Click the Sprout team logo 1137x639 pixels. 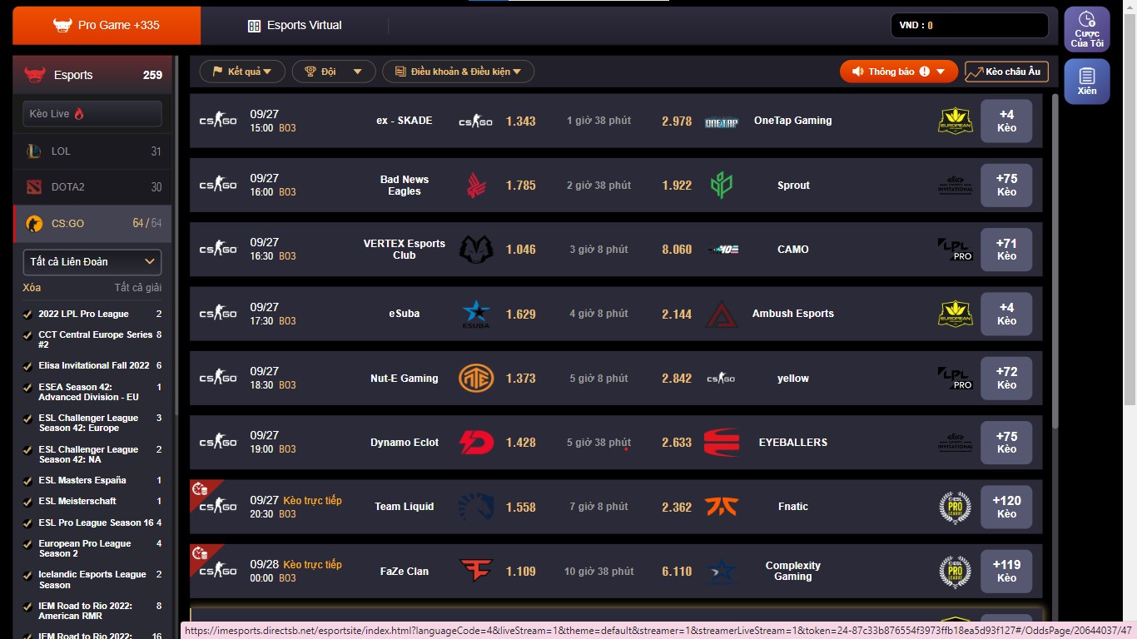coord(721,186)
